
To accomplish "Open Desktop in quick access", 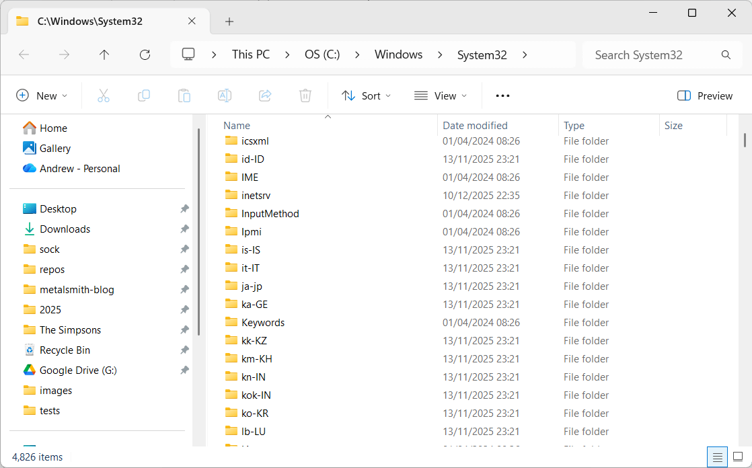I will click(50, 209).
